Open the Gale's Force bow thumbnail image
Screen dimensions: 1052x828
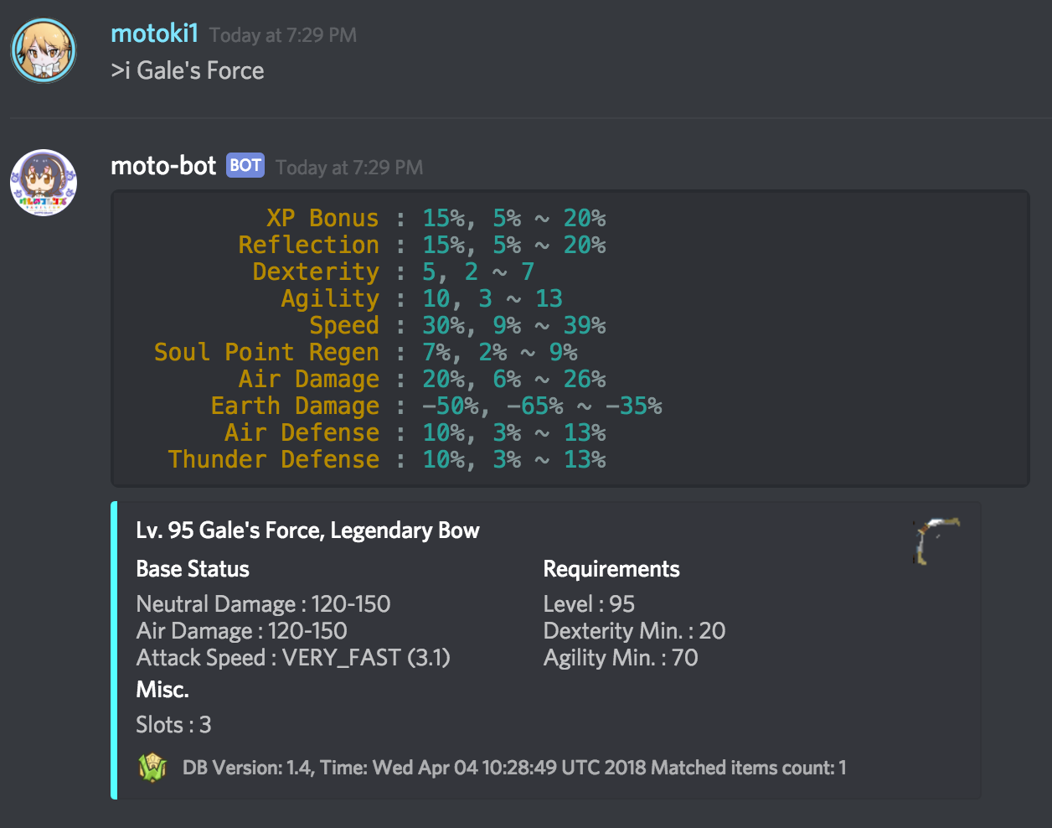(x=935, y=541)
